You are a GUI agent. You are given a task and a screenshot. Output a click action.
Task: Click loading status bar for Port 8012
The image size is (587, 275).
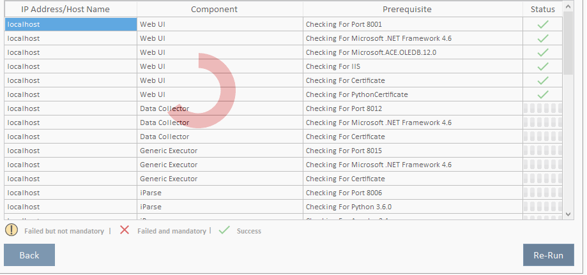coord(543,108)
